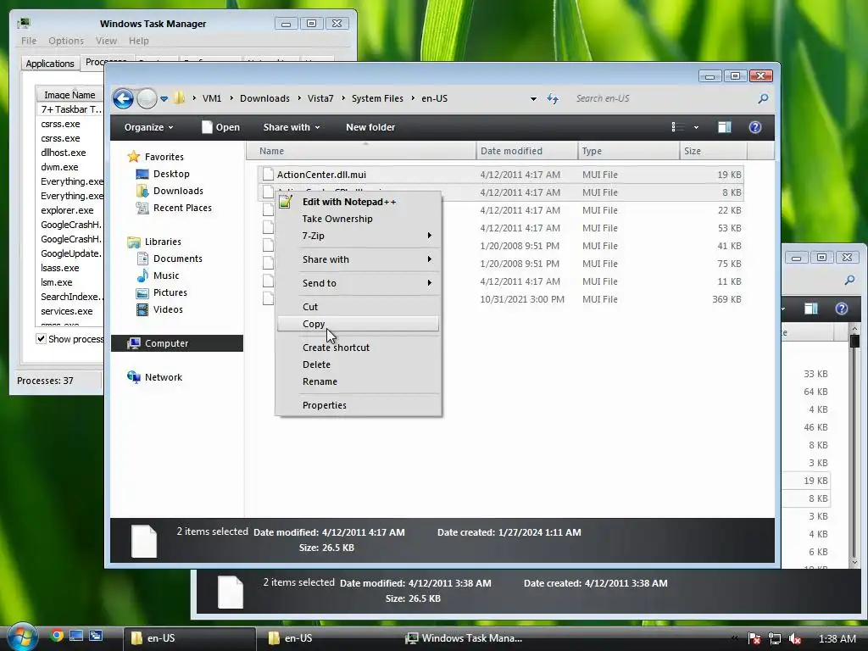Launch Google Chrome from Quick Launch
Screen dimensions: 868x651
[x=57, y=636]
